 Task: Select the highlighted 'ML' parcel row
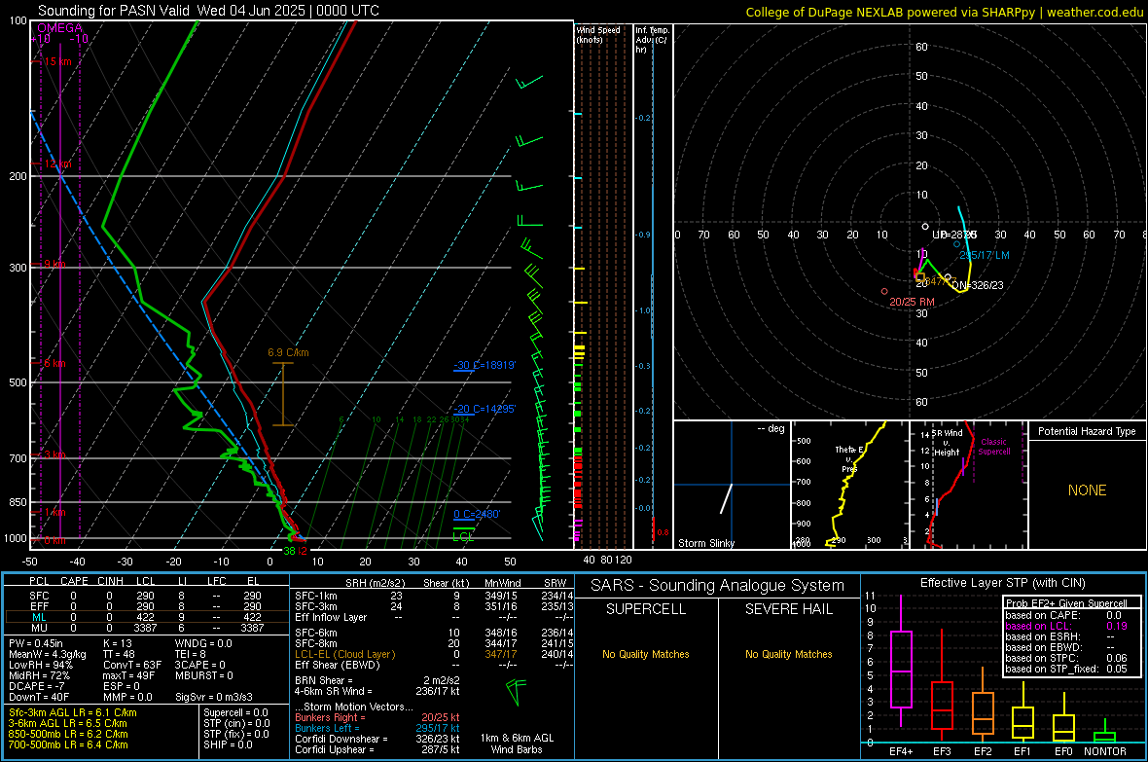click(147, 617)
